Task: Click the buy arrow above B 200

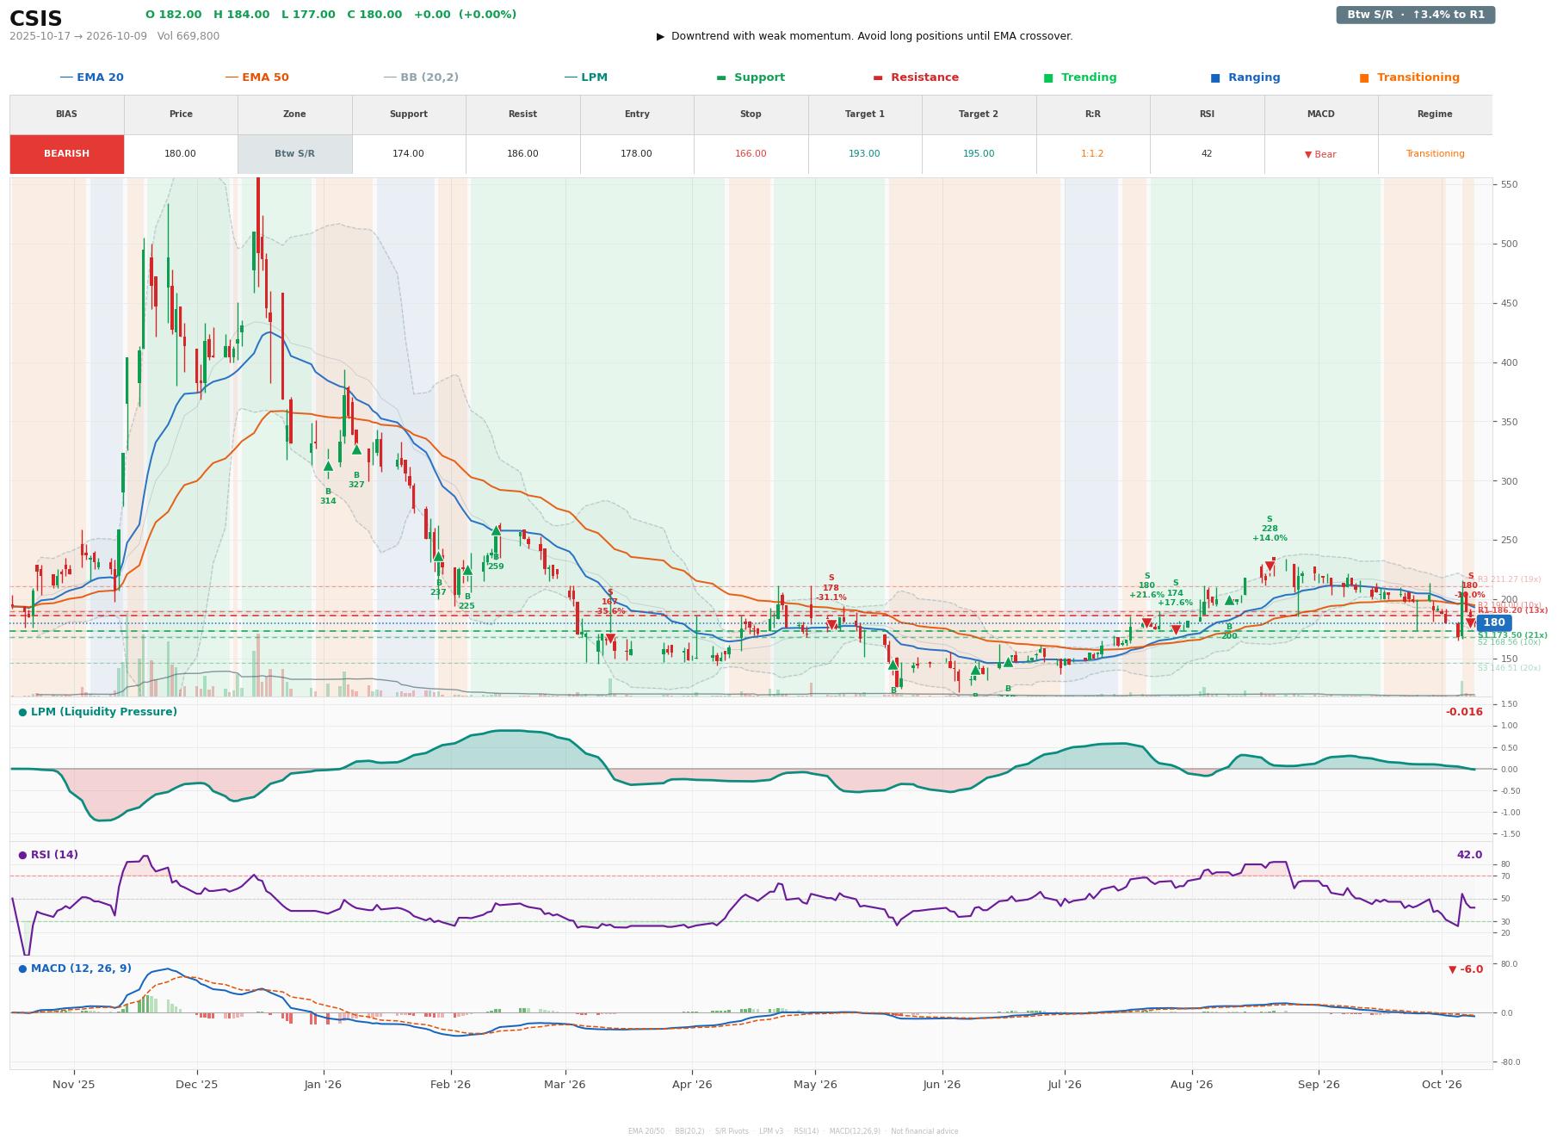Action: click(x=1229, y=600)
